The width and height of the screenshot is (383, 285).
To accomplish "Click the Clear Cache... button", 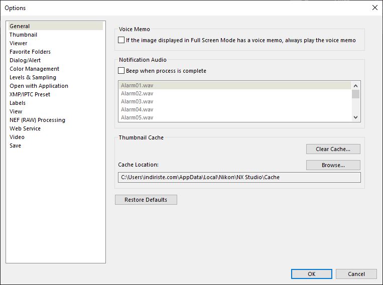I will coord(333,149).
